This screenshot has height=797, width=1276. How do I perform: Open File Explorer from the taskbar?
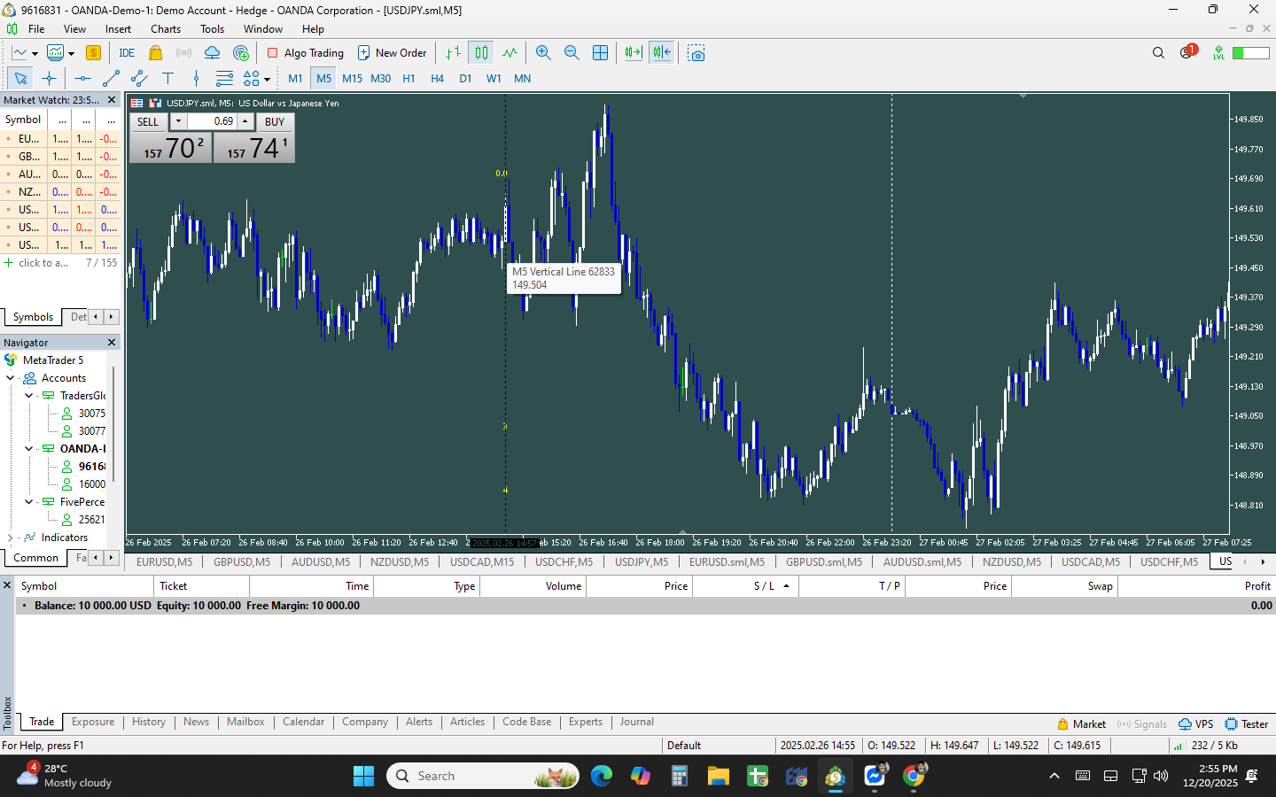[718, 776]
